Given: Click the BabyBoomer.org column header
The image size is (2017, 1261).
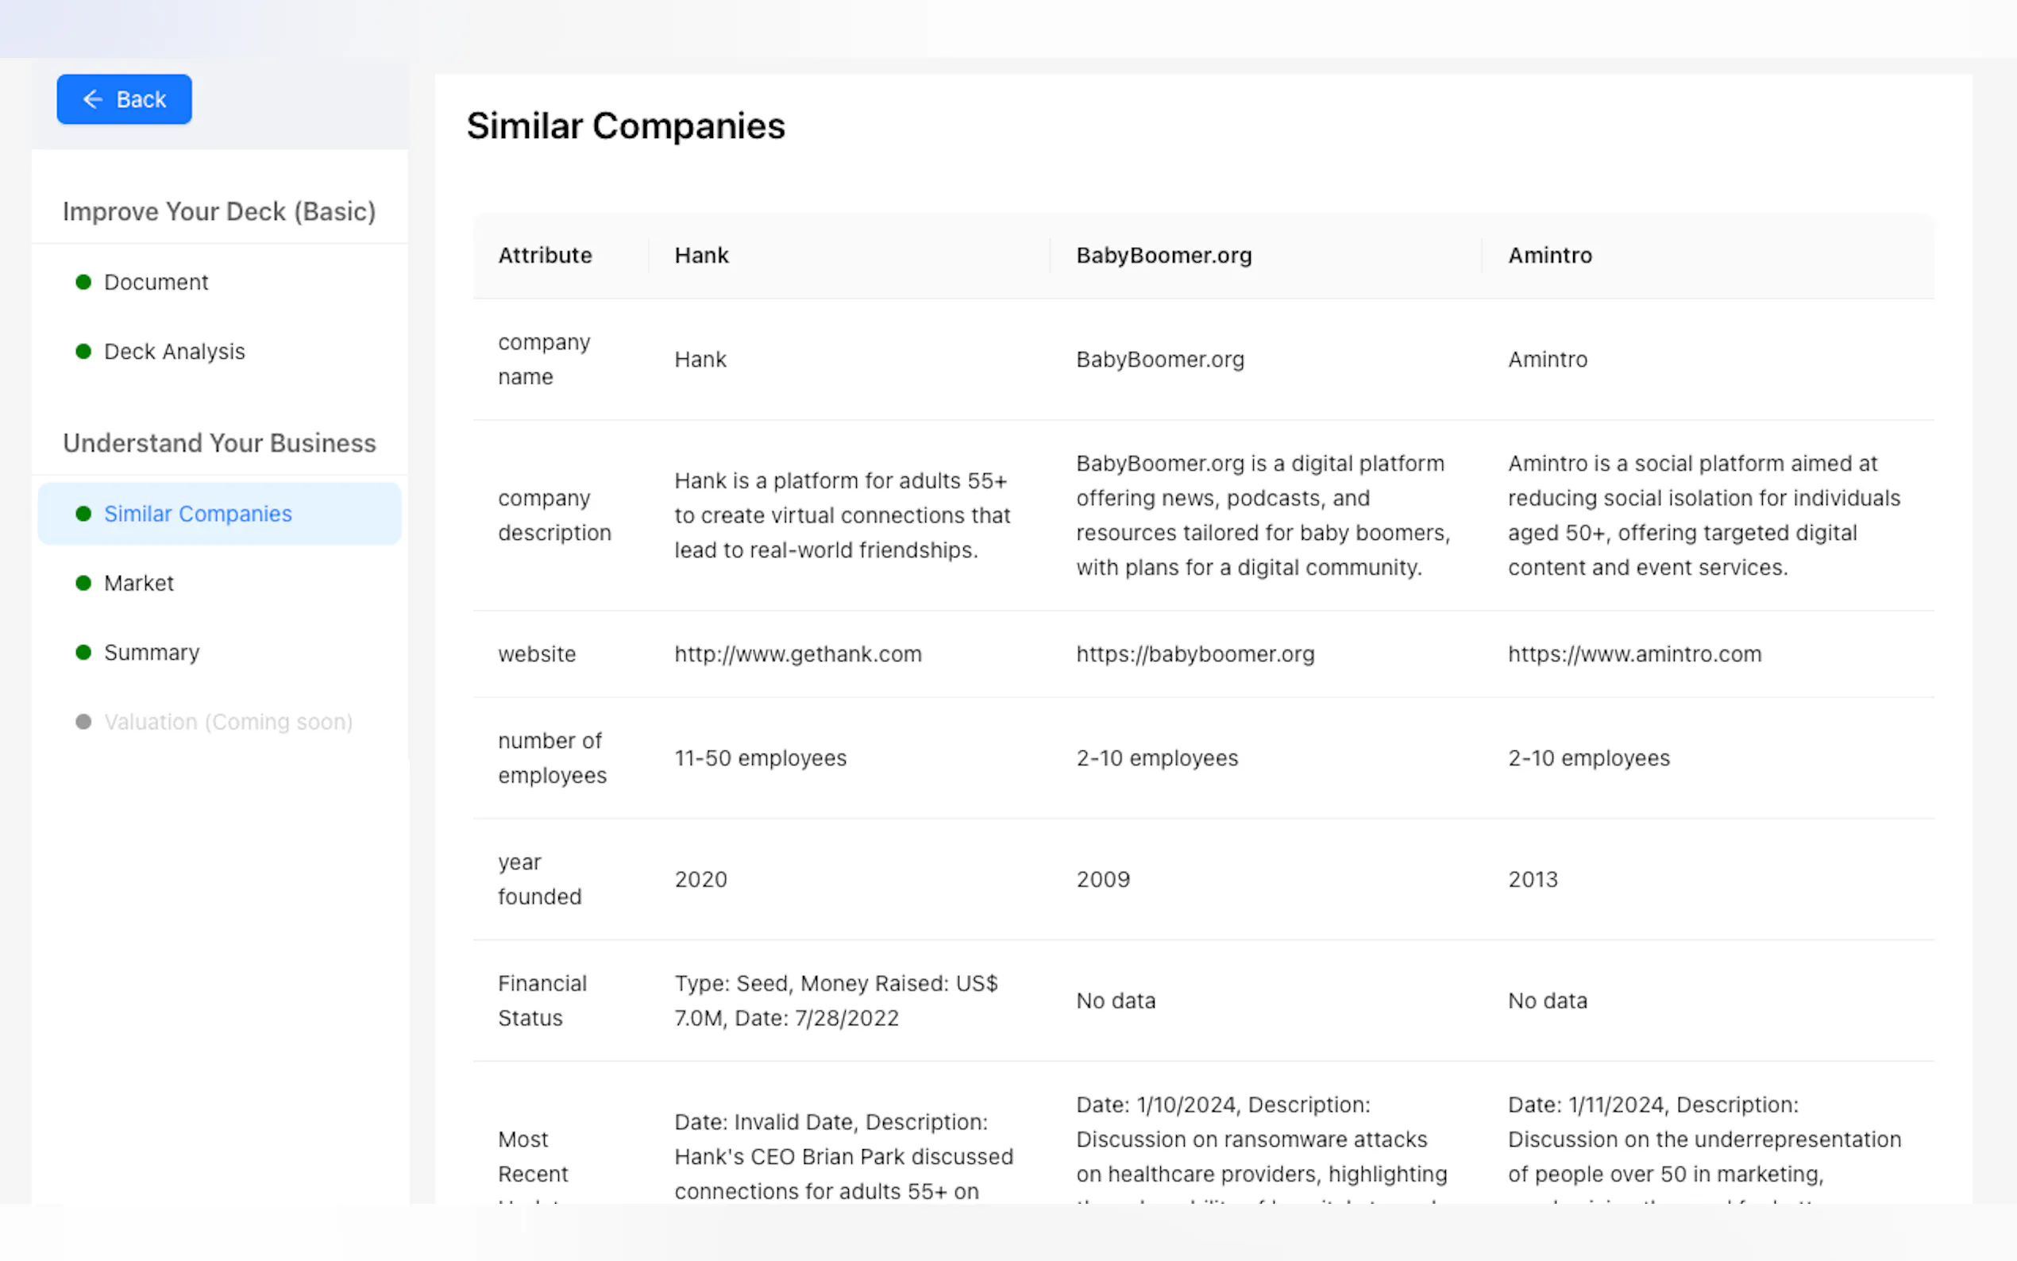Looking at the screenshot, I should [1164, 255].
